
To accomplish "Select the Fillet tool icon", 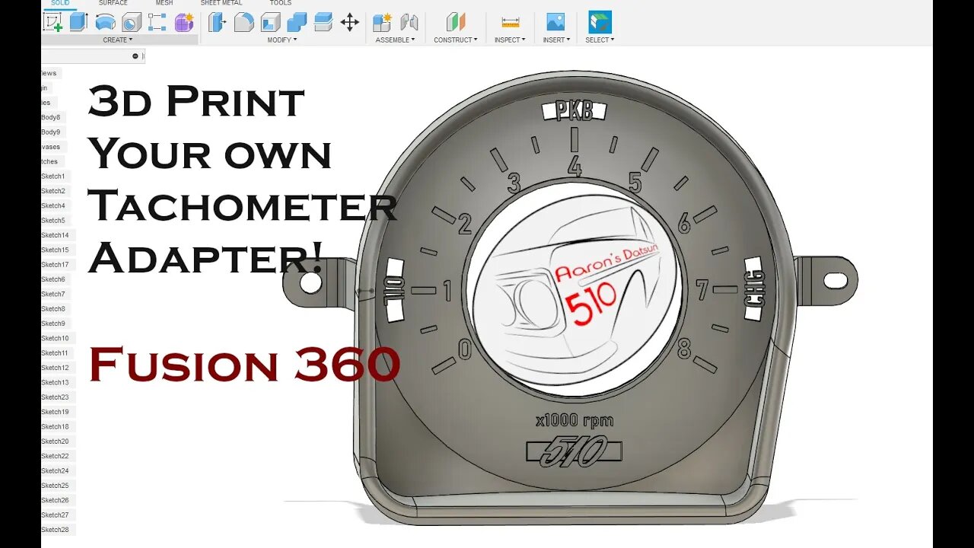I will (x=243, y=22).
